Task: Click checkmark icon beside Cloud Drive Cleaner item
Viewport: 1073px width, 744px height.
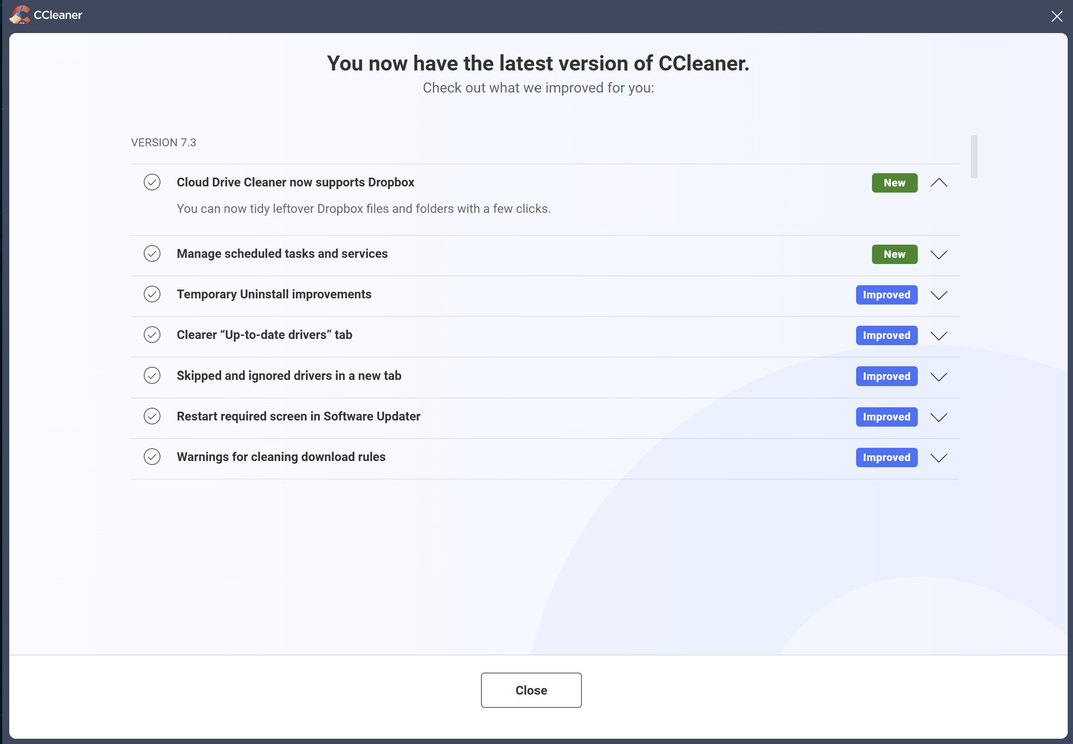Action: [152, 182]
